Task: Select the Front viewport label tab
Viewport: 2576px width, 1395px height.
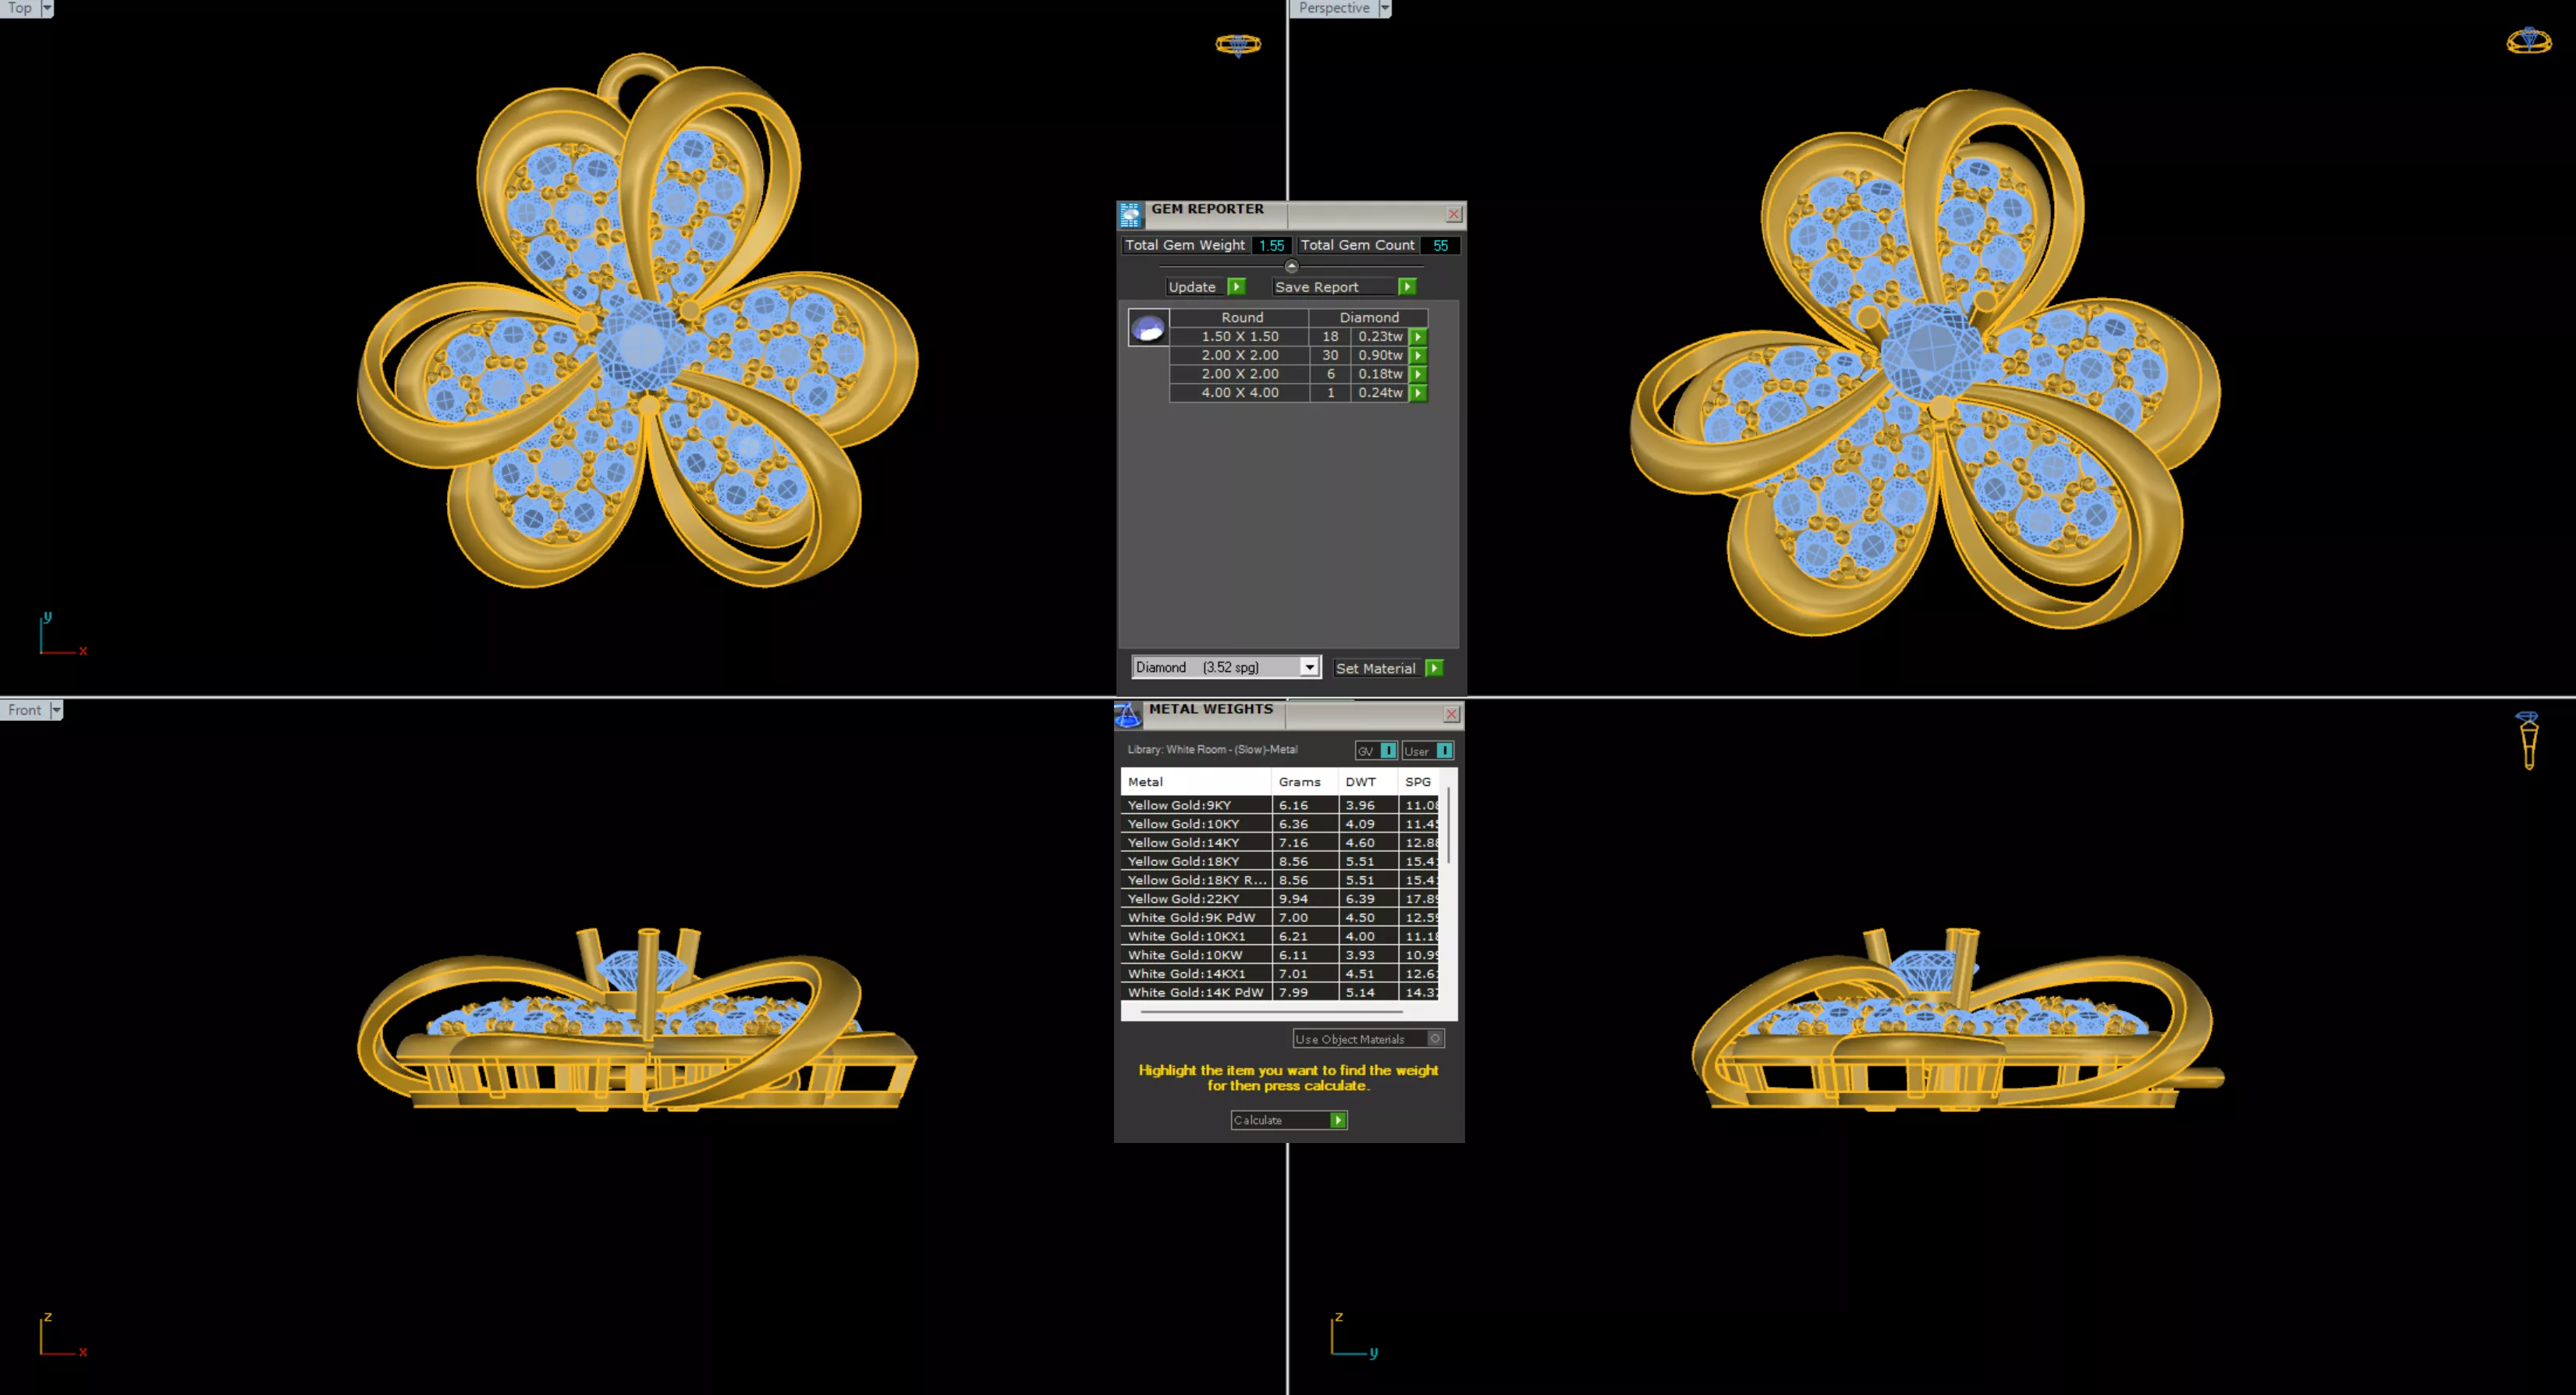Action: tap(25, 710)
